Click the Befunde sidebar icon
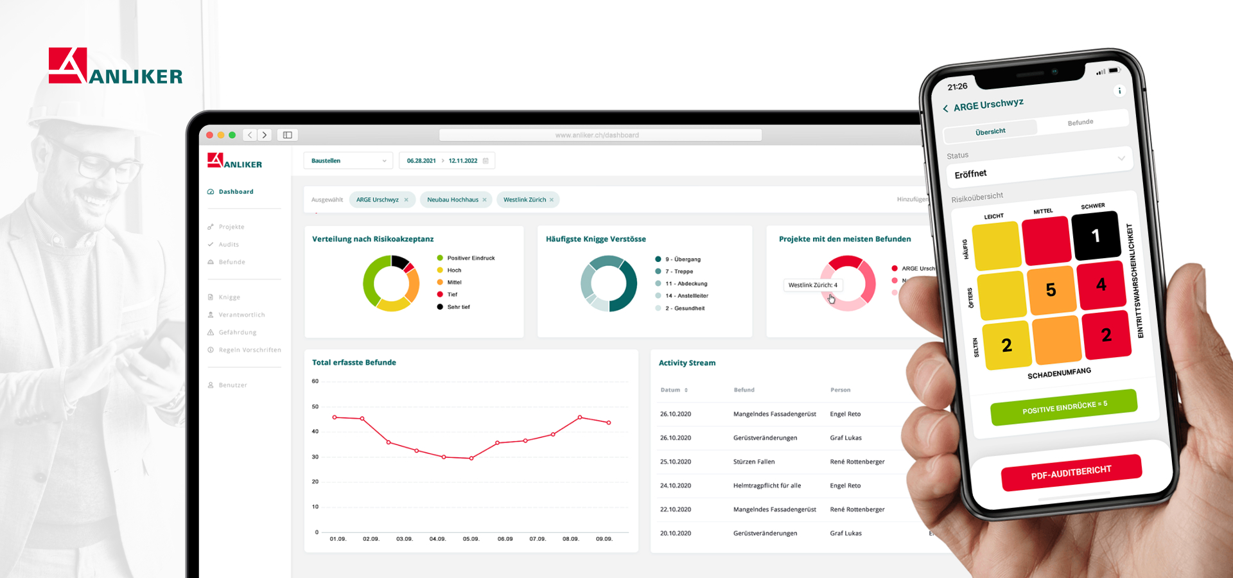The width and height of the screenshot is (1233, 578). pos(211,262)
